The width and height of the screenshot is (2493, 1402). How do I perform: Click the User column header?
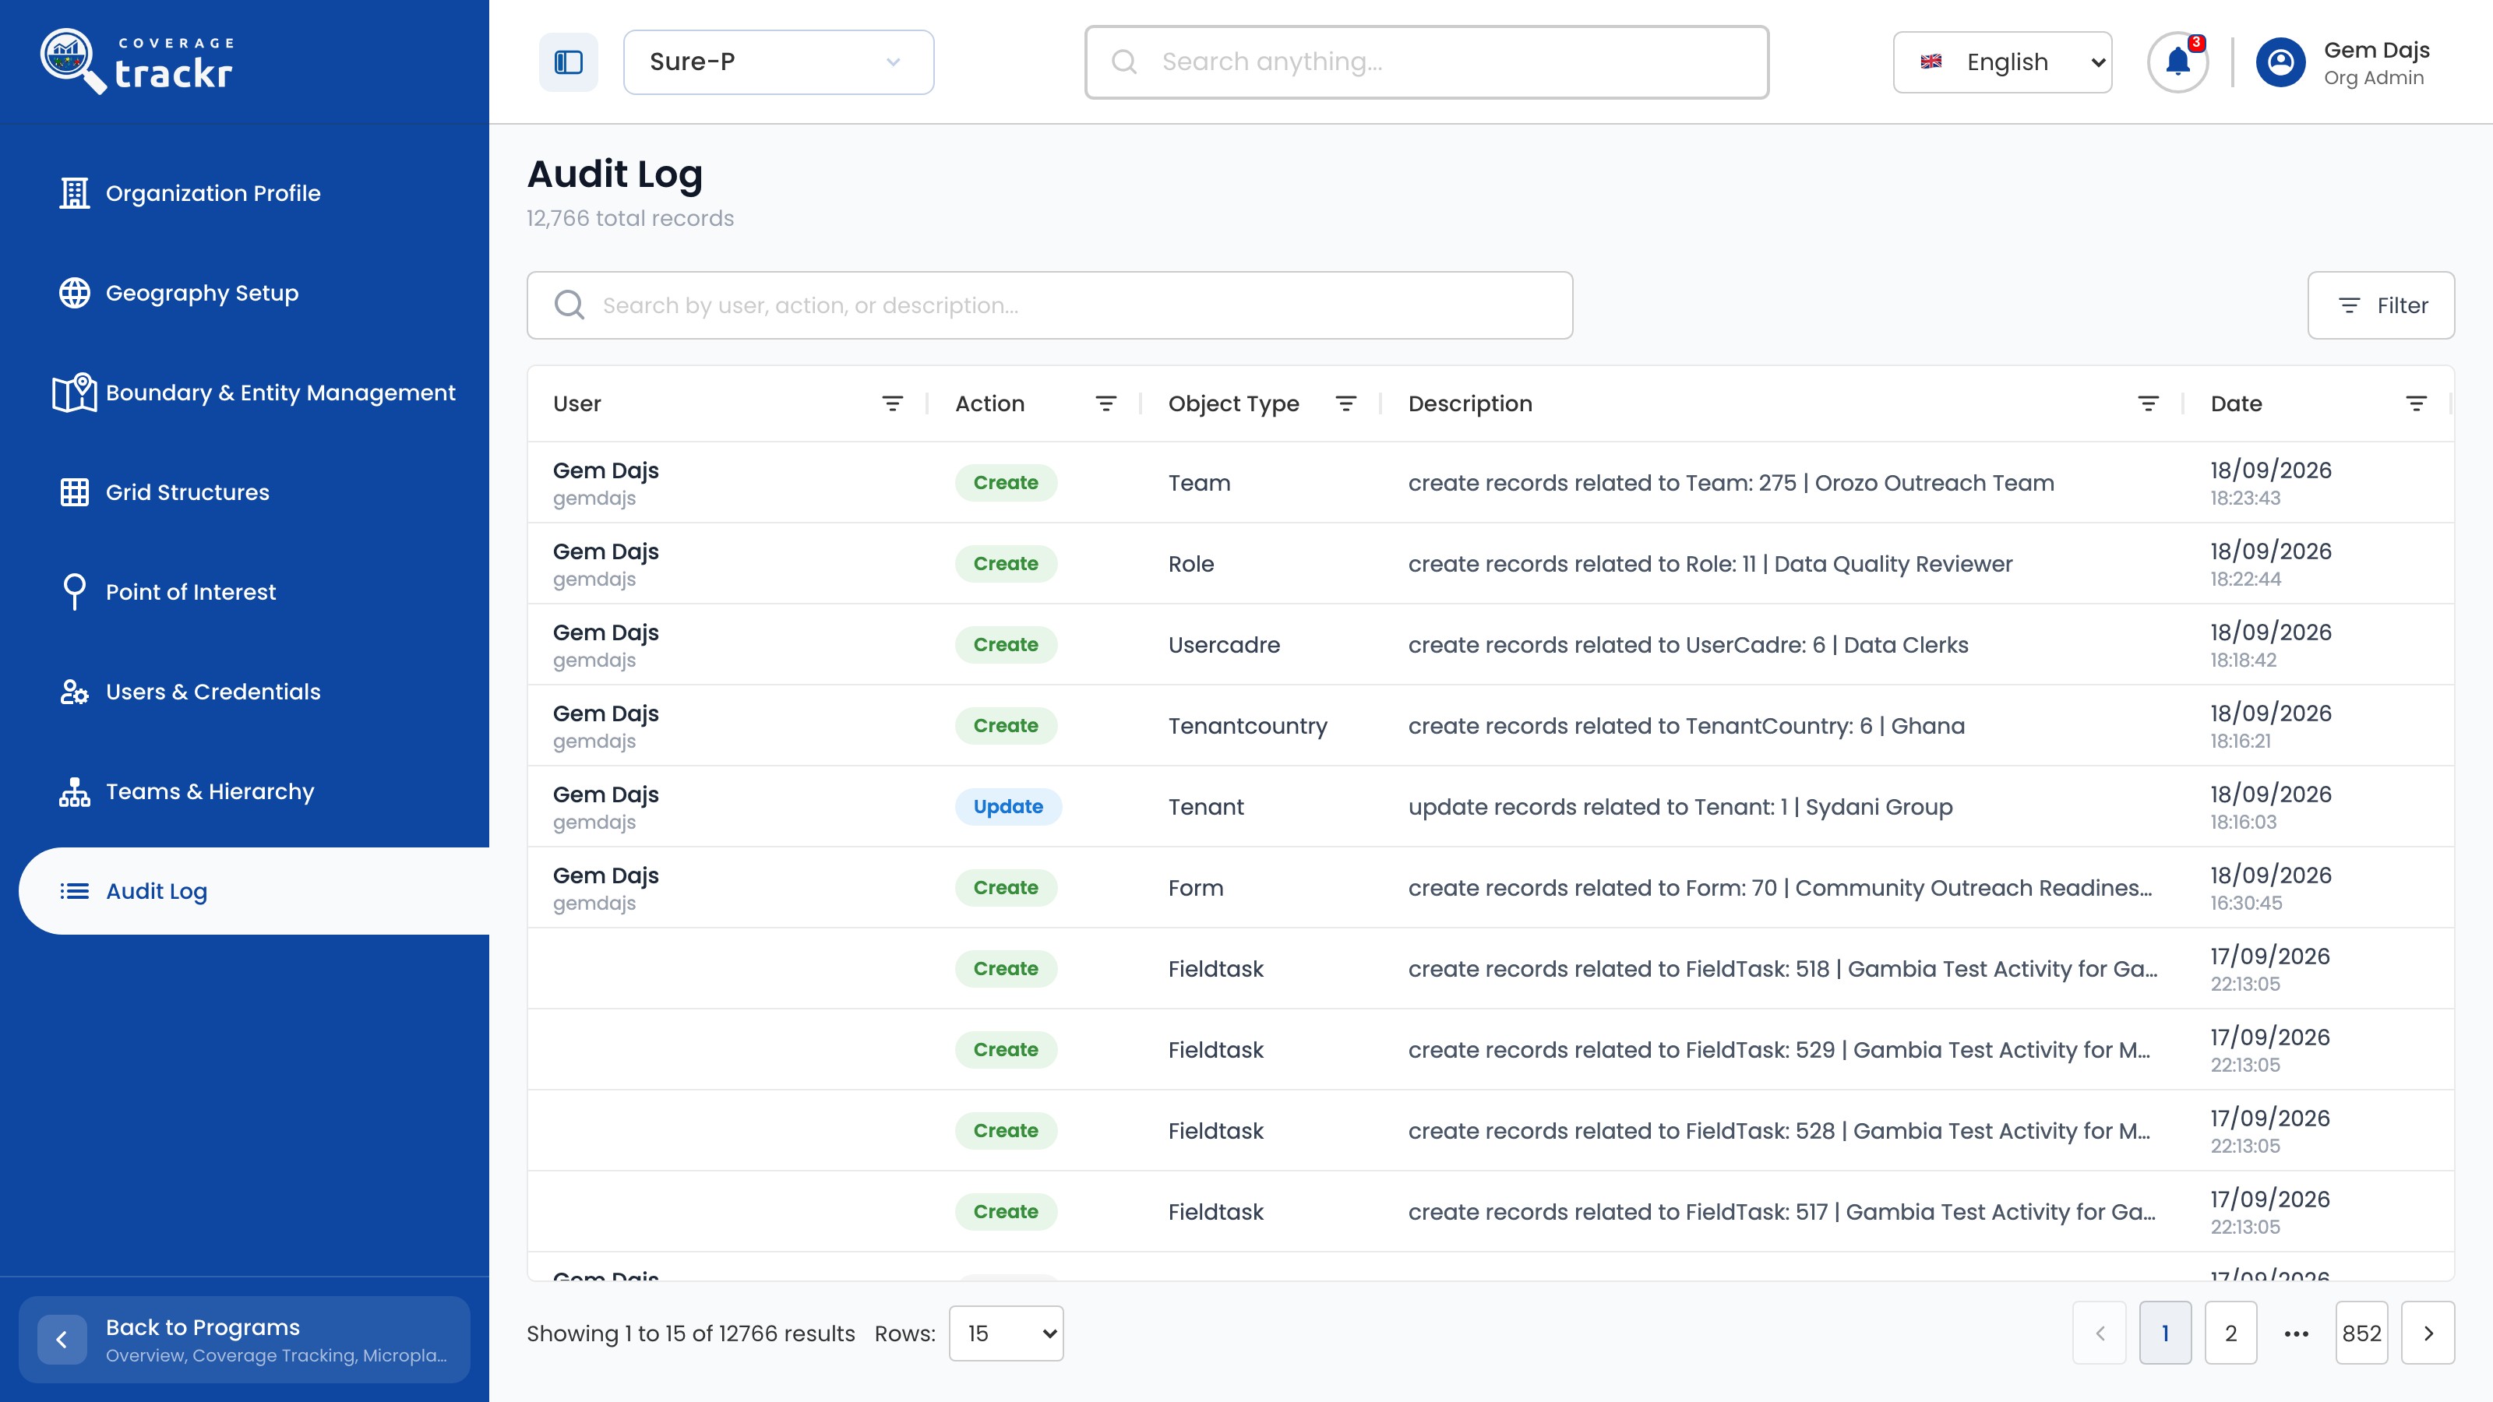577,403
